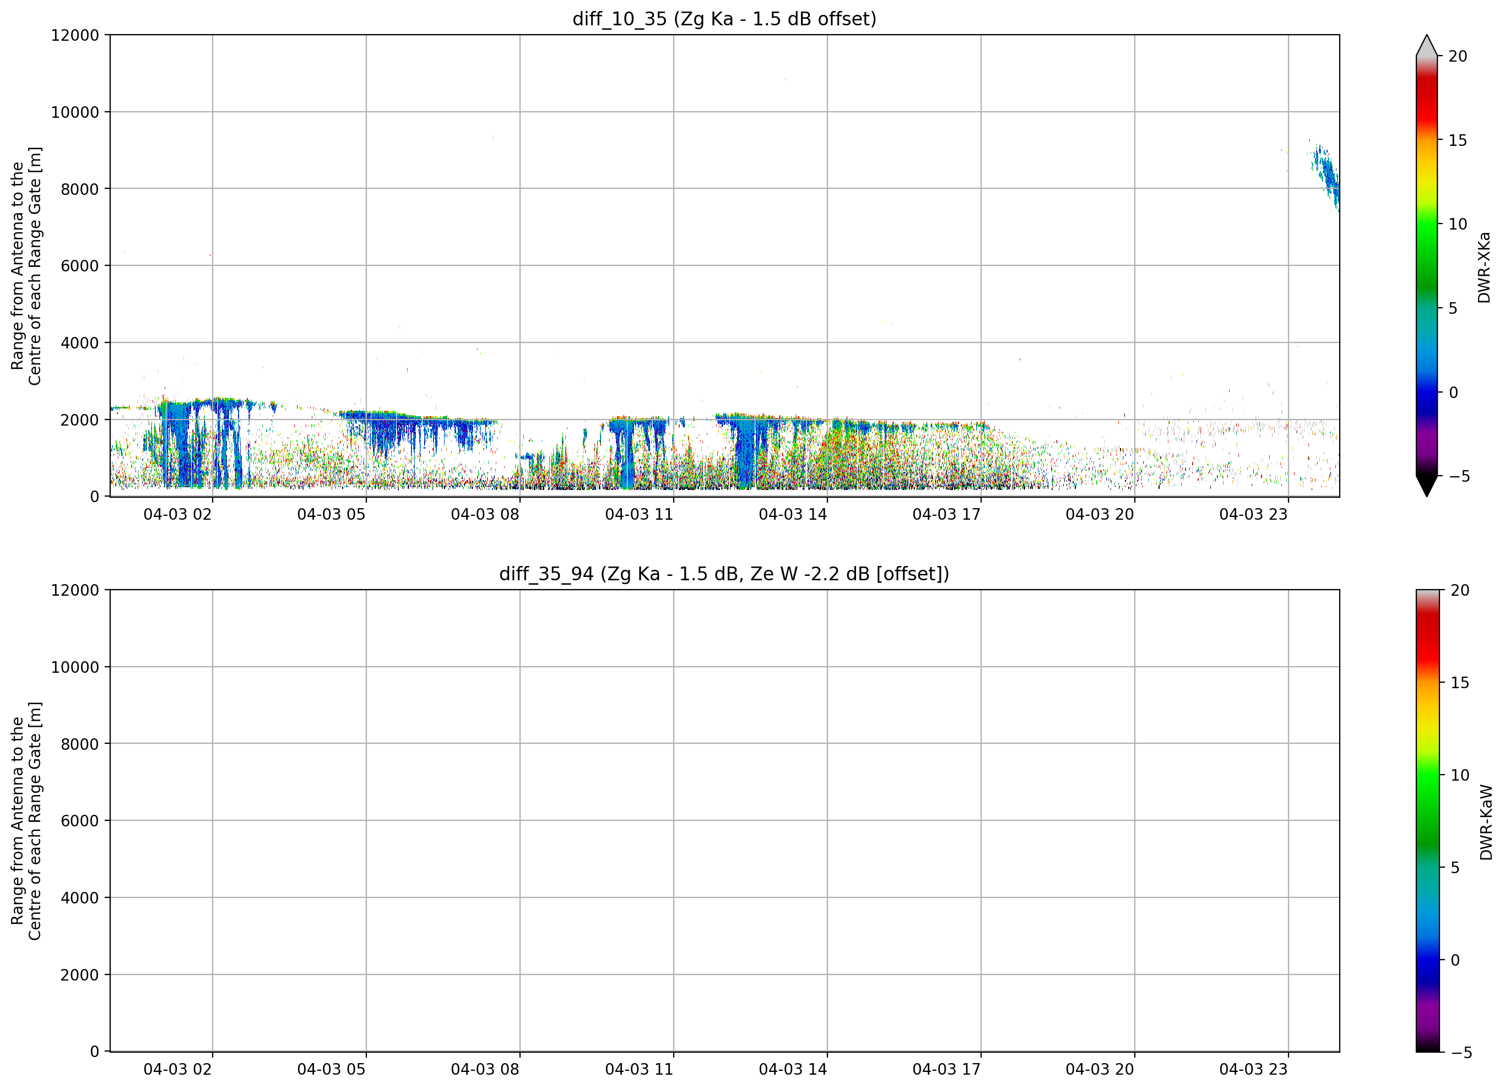Click the "10000" y-tick of the top plot
This screenshot has height=1089, width=1505.
tap(75, 113)
